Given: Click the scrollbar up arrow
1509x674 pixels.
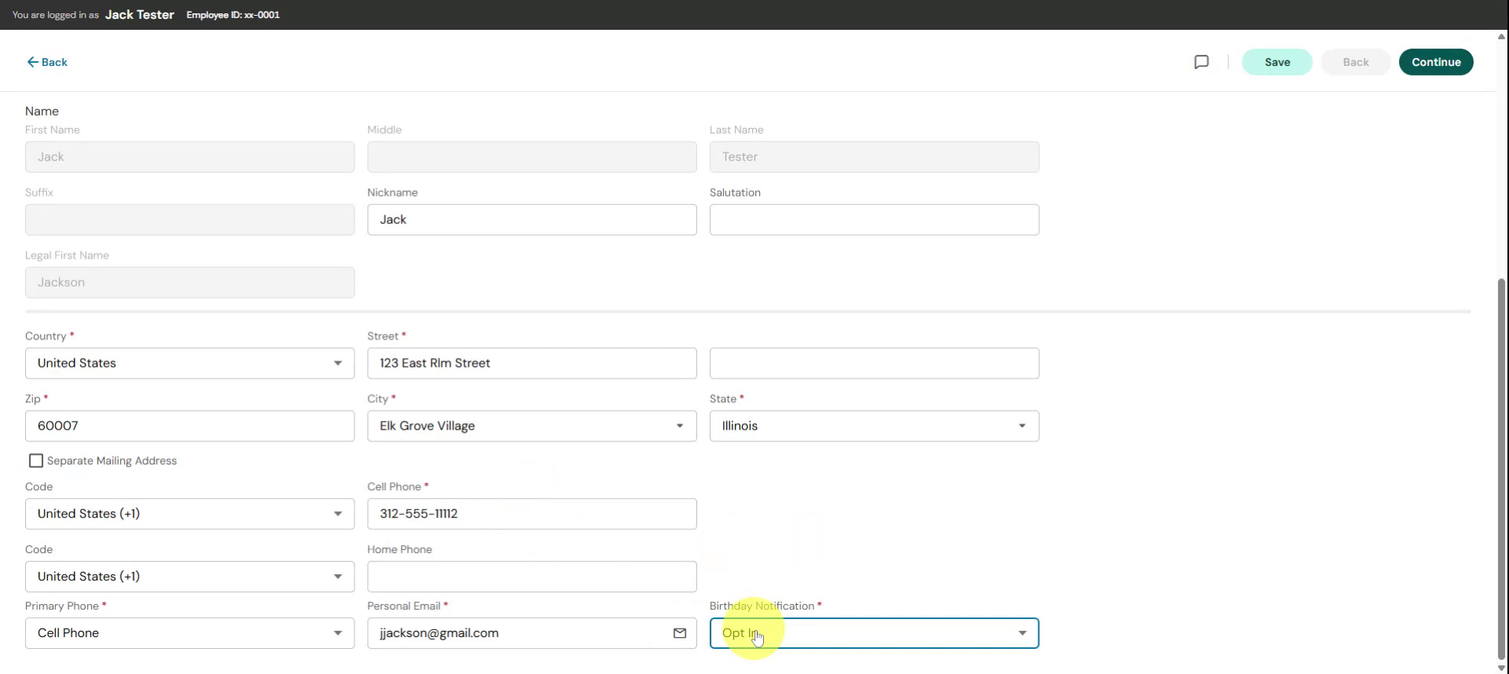Looking at the screenshot, I should (x=1501, y=36).
